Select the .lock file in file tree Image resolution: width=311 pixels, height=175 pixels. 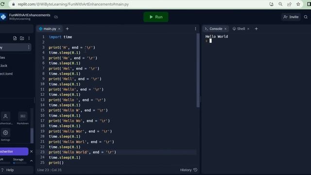[x=3, y=66]
